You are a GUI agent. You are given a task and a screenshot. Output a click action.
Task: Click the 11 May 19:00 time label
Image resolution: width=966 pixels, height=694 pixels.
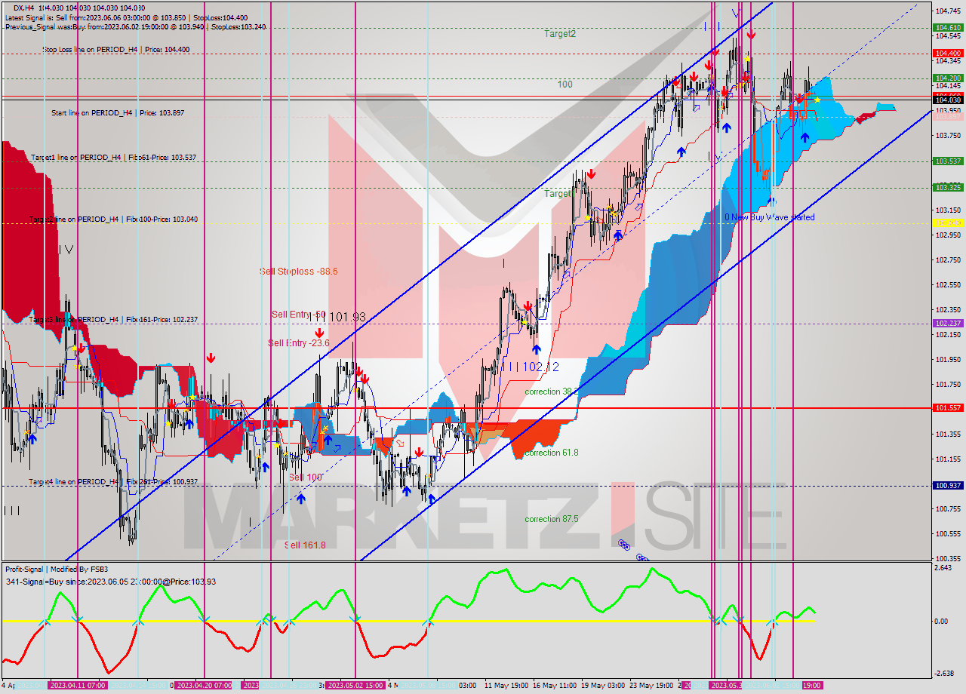(506, 685)
